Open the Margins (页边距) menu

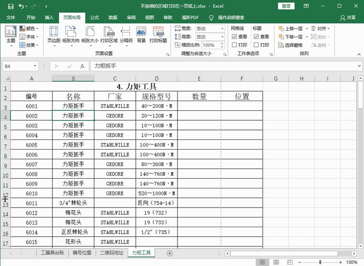pos(54,36)
